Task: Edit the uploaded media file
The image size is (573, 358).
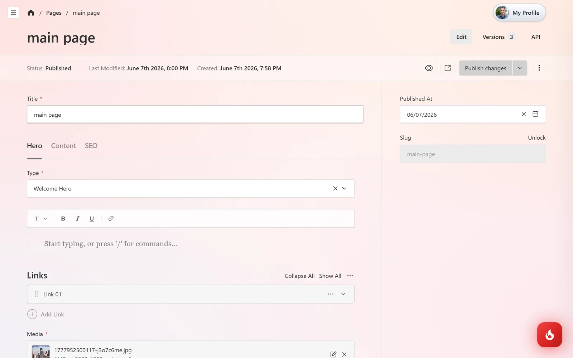Action: click(333, 354)
